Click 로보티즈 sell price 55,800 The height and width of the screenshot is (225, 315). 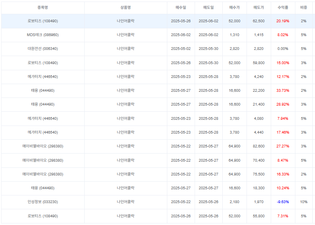258,216
